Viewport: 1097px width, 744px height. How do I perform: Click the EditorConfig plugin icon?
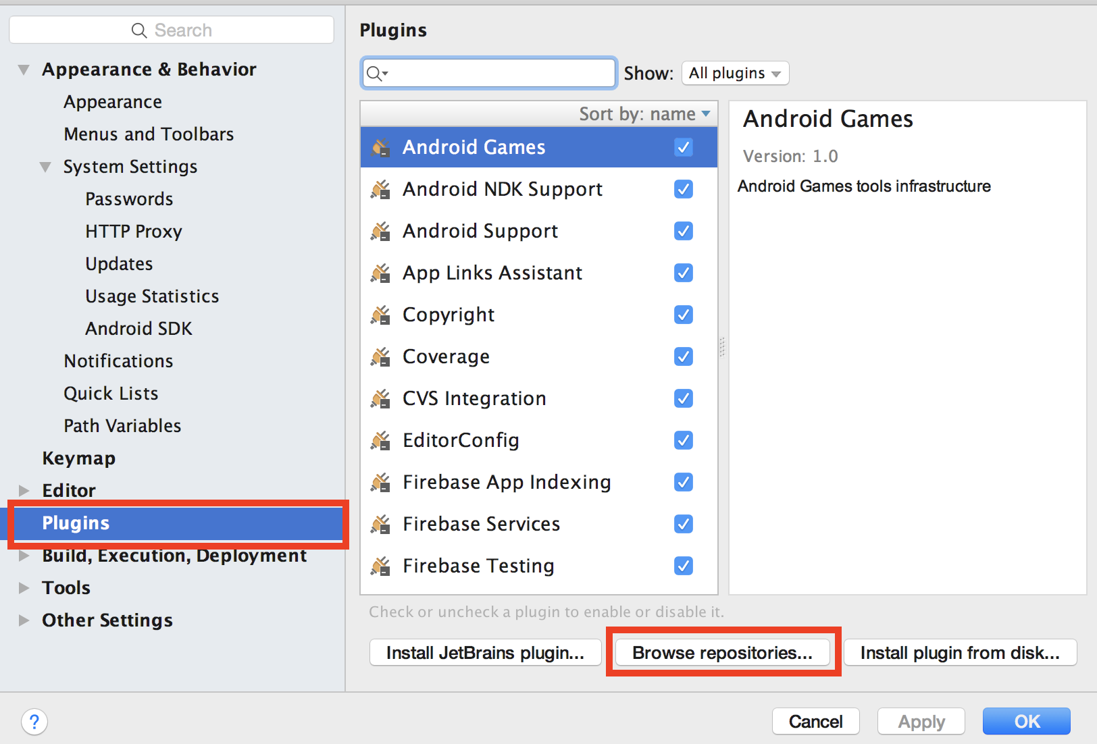(381, 440)
